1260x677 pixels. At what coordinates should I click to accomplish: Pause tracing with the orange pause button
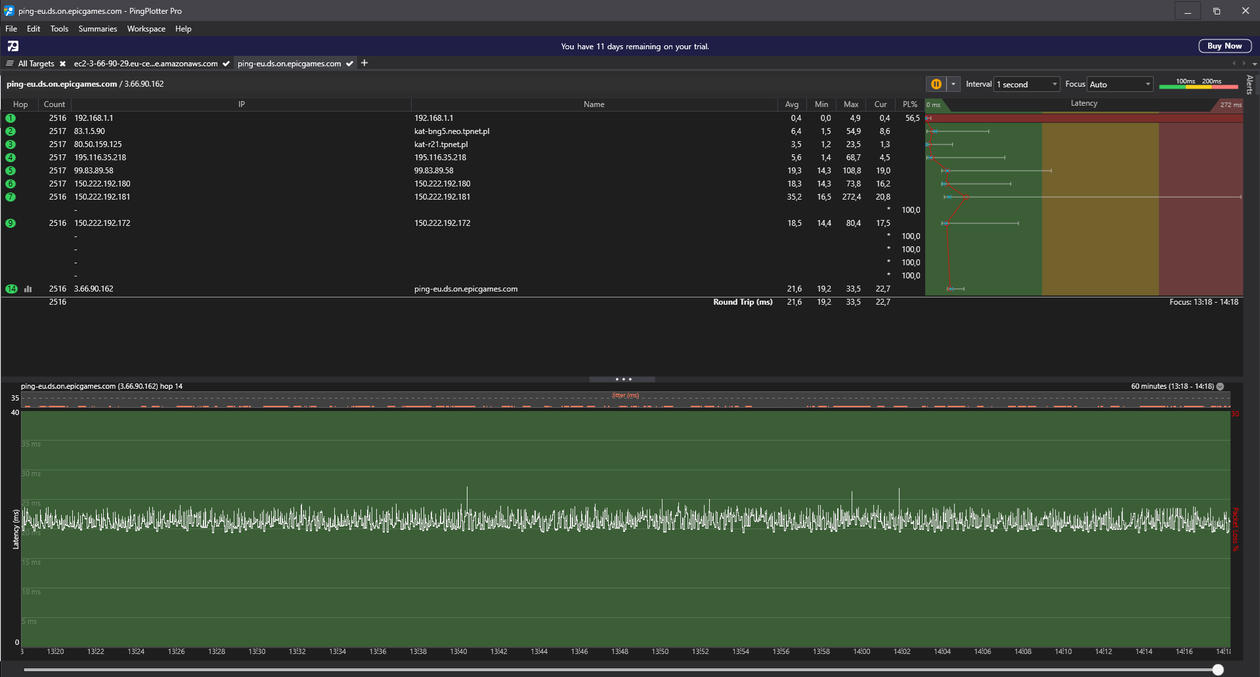click(x=936, y=84)
